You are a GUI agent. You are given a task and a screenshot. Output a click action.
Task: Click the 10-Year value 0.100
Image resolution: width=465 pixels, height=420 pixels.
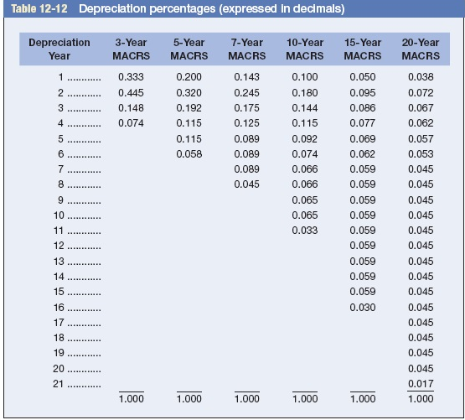click(x=305, y=77)
